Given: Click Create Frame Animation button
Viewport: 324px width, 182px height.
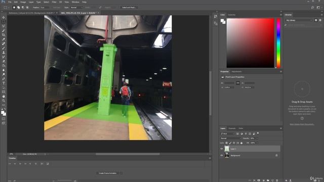Looking at the screenshot, I should click(107, 173).
